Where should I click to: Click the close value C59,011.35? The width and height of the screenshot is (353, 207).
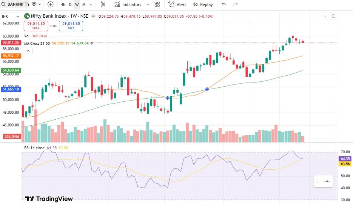click(174, 17)
